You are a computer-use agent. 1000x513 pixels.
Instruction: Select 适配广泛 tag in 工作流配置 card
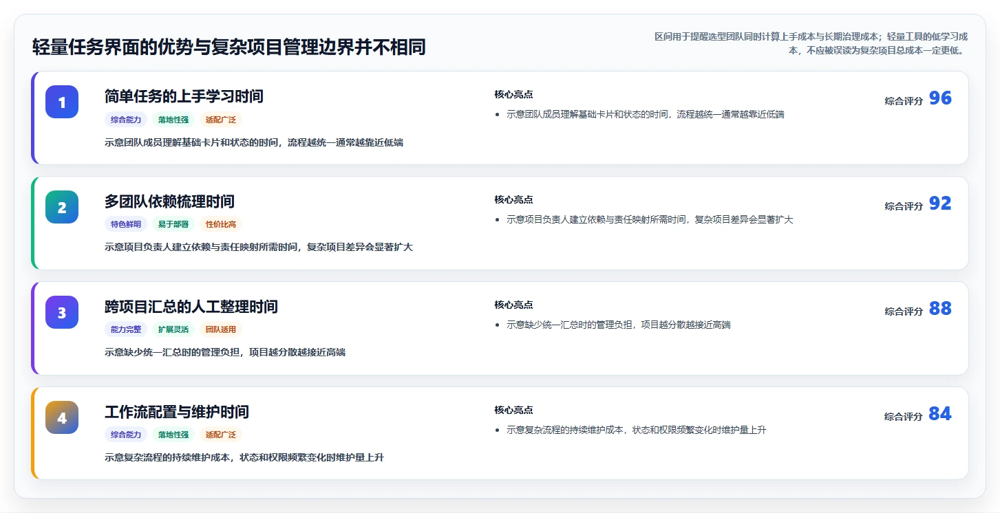coord(221,435)
